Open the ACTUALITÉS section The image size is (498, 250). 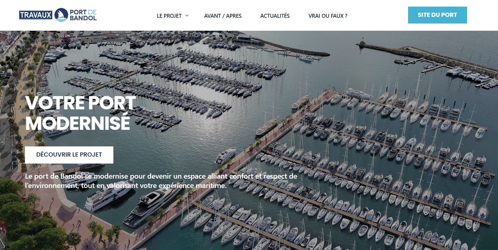pyautogui.click(x=275, y=16)
